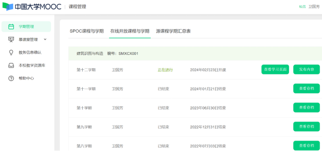Open 查看存档 for 第八学期
The image size is (322, 151).
tap(307, 146)
